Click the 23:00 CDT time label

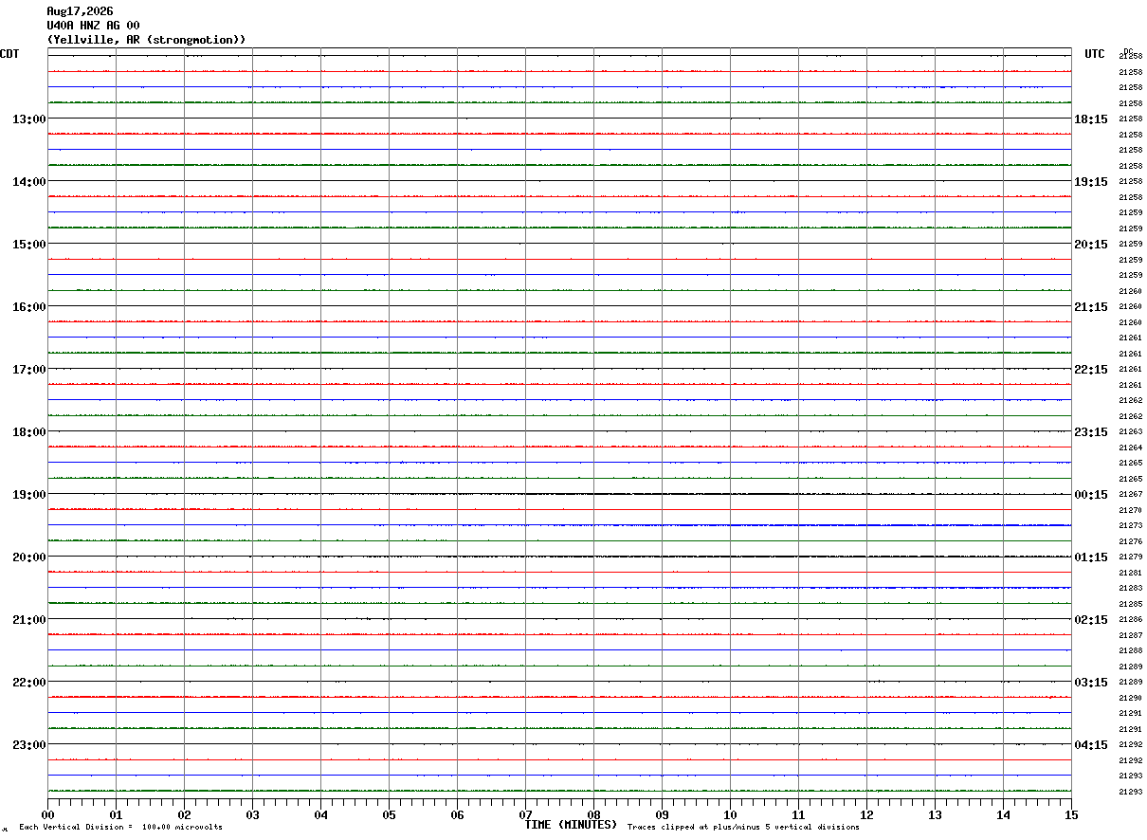(28, 745)
